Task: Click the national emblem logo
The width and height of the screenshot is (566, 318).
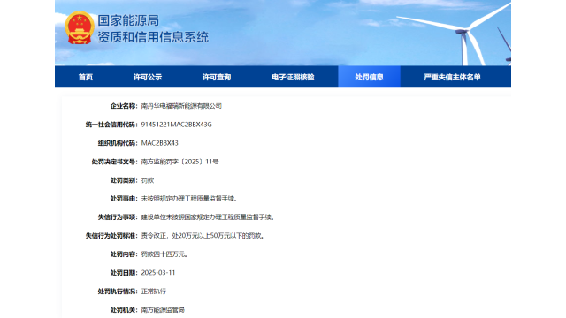Action: click(80, 27)
